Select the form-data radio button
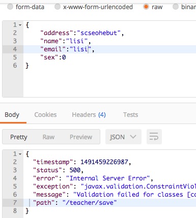The height and width of the screenshot is (218, 196). [10, 7]
